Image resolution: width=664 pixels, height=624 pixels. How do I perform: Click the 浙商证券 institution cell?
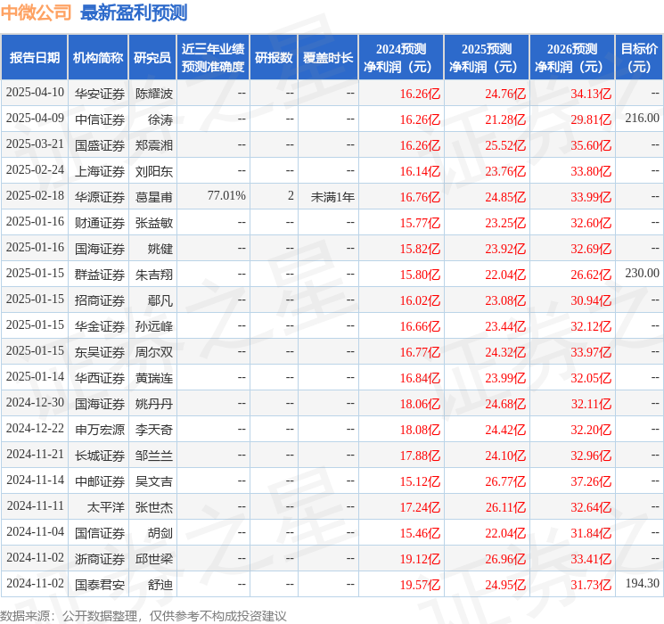click(100, 558)
